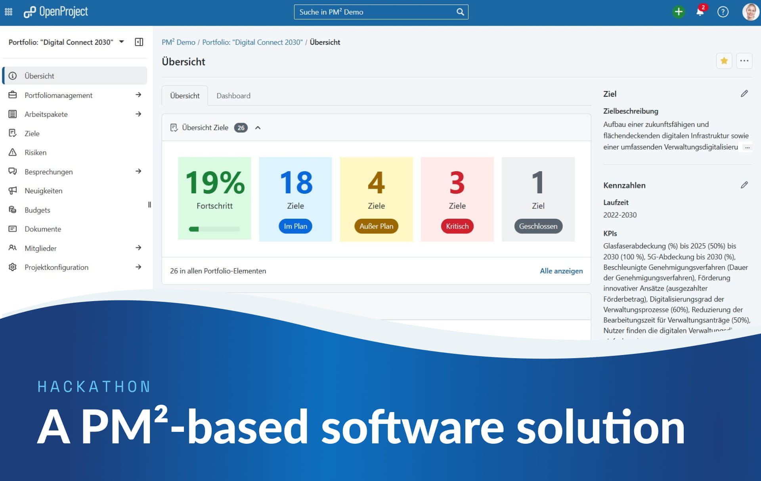Click the green plus icon in the header
The height and width of the screenshot is (481, 761).
(678, 12)
